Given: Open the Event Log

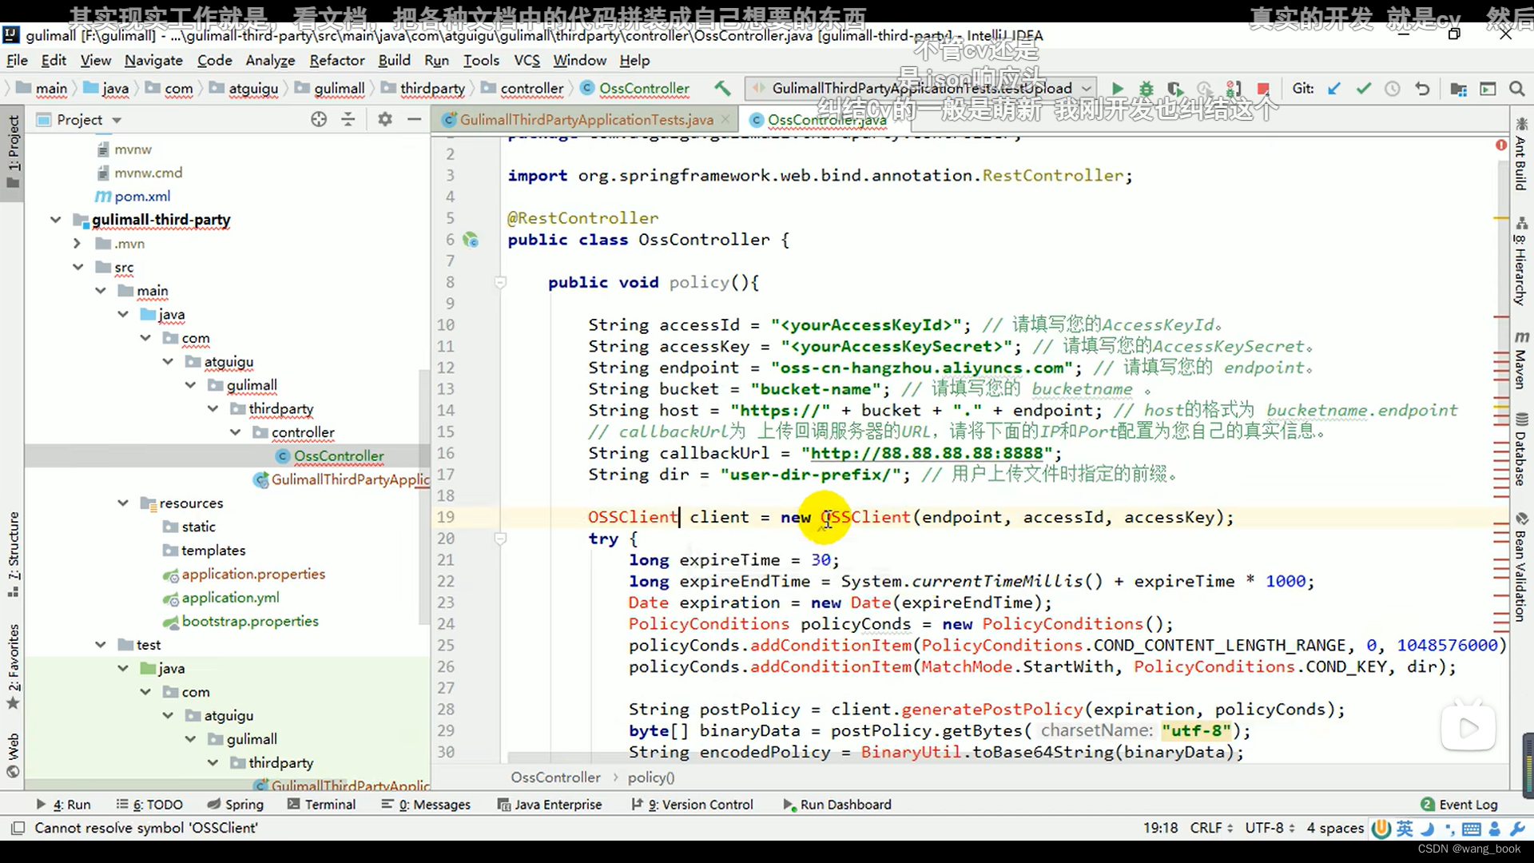Looking at the screenshot, I should point(1459,805).
